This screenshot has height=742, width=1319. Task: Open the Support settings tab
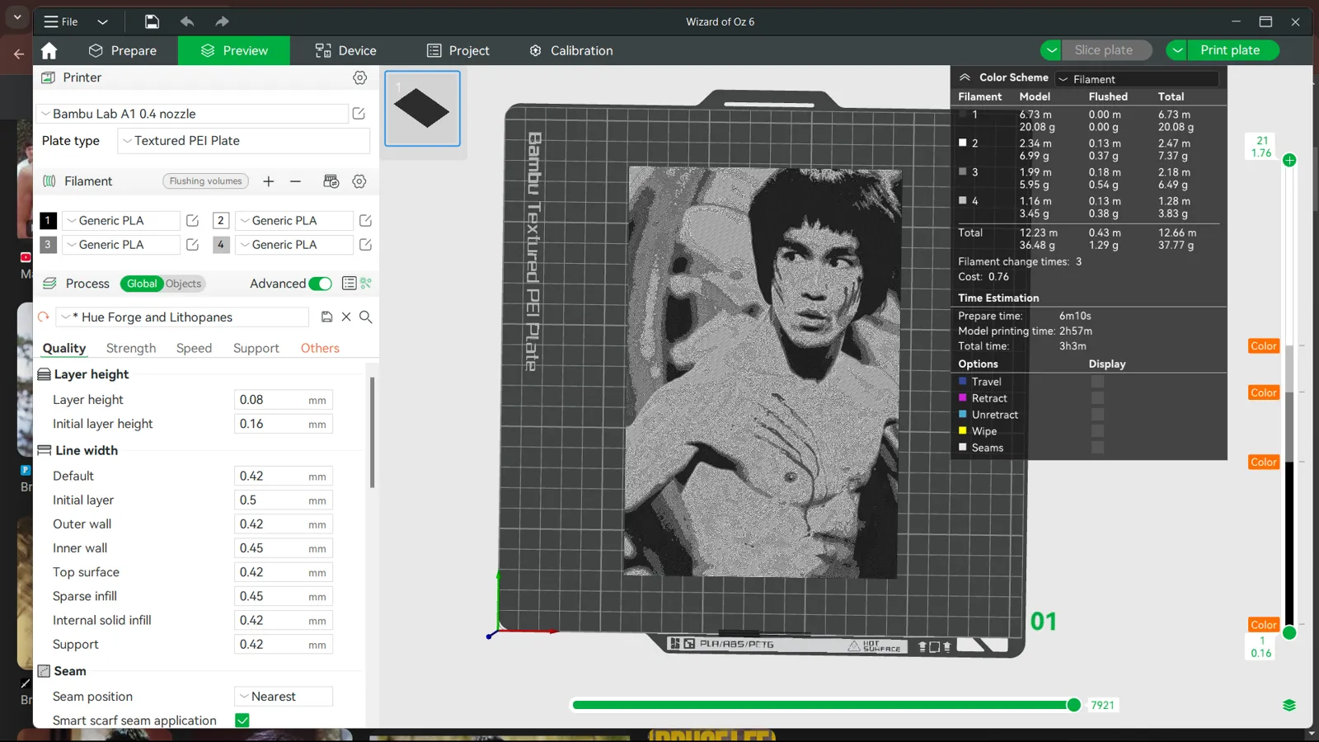tap(256, 348)
